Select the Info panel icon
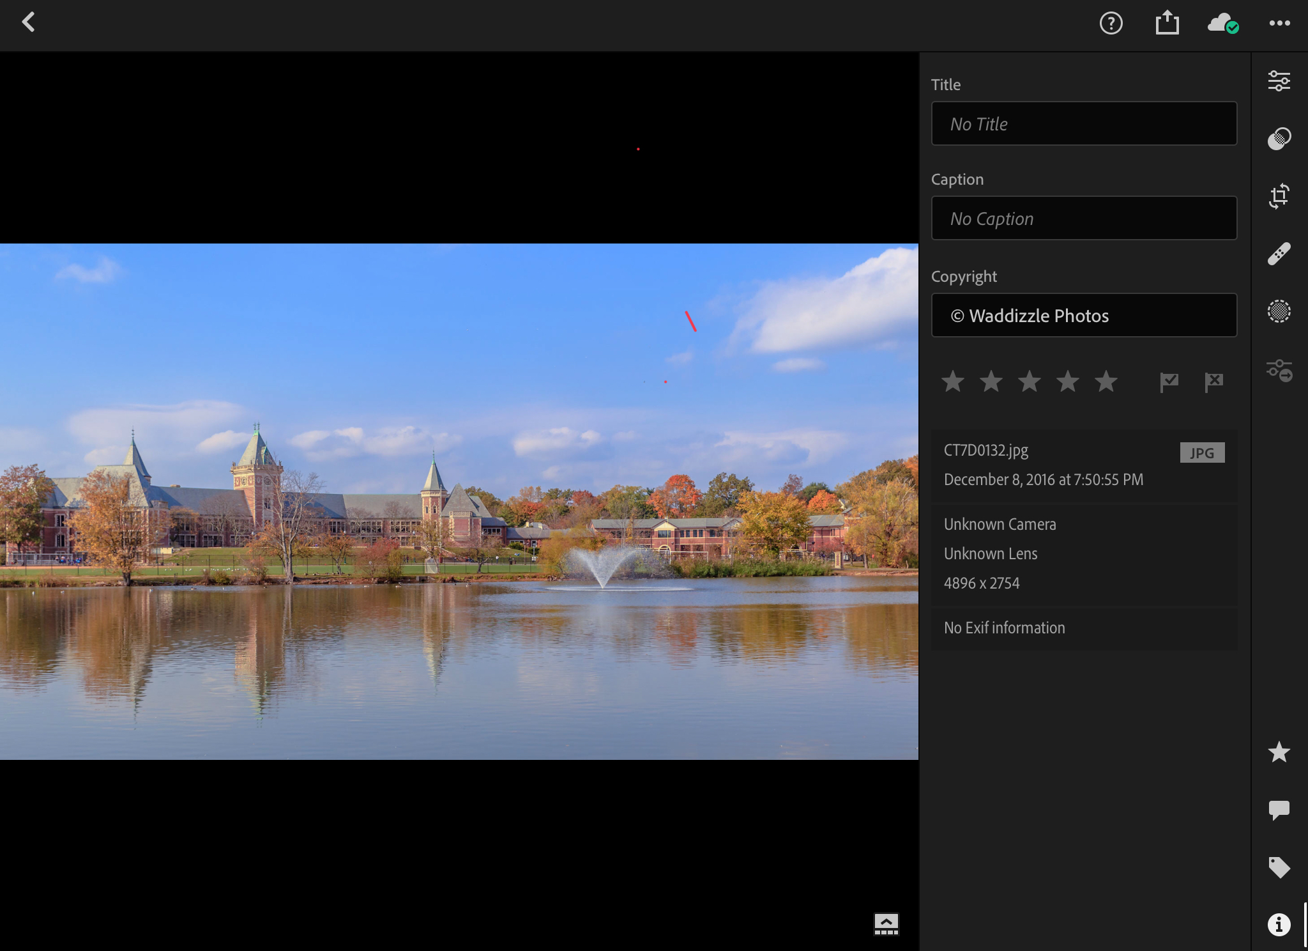This screenshot has height=951, width=1308. 1279,925
